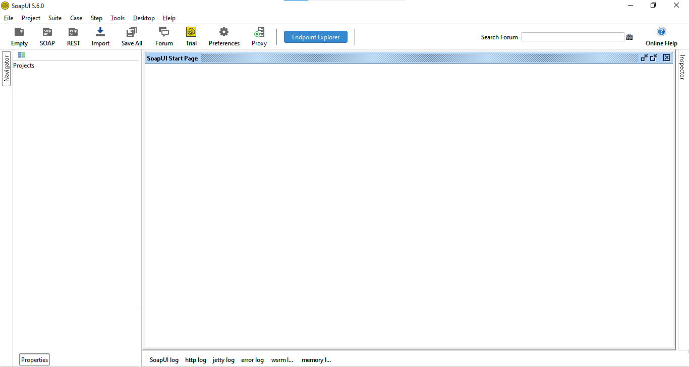The image size is (689, 367).
Task: Open Preferences gear icon
Action: click(224, 32)
